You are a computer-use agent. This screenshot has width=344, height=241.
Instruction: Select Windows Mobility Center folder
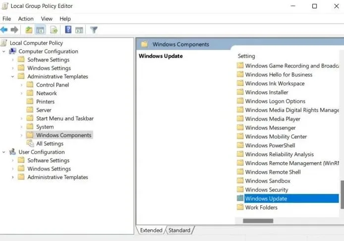pyautogui.click(x=276, y=136)
